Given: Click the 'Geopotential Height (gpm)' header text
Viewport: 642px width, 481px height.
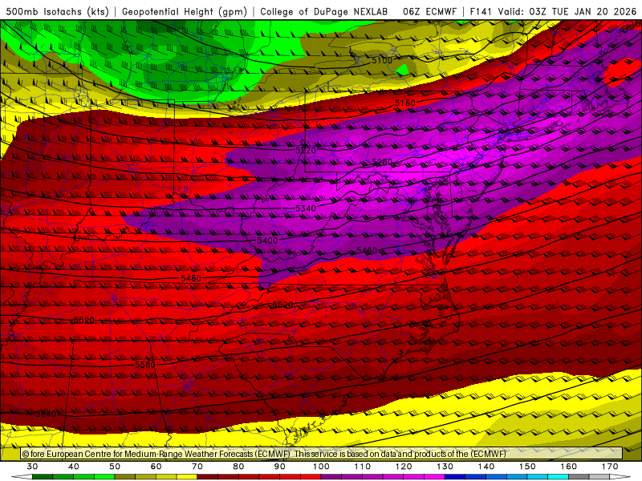Looking at the screenshot, I should pyautogui.click(x=185, y=11).
